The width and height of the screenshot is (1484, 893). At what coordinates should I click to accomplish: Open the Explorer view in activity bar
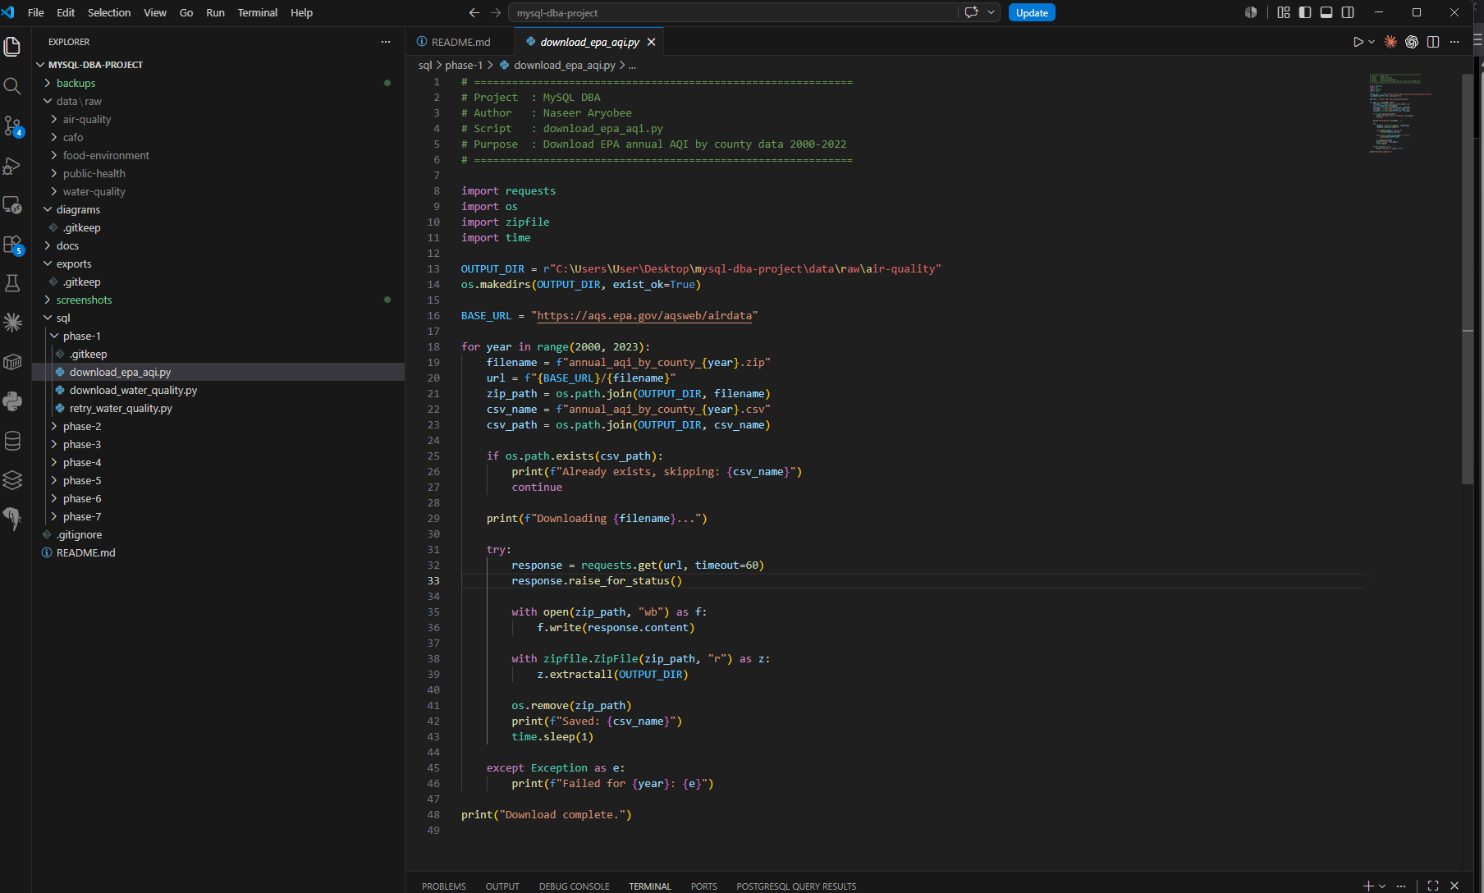tap(12, 47)
